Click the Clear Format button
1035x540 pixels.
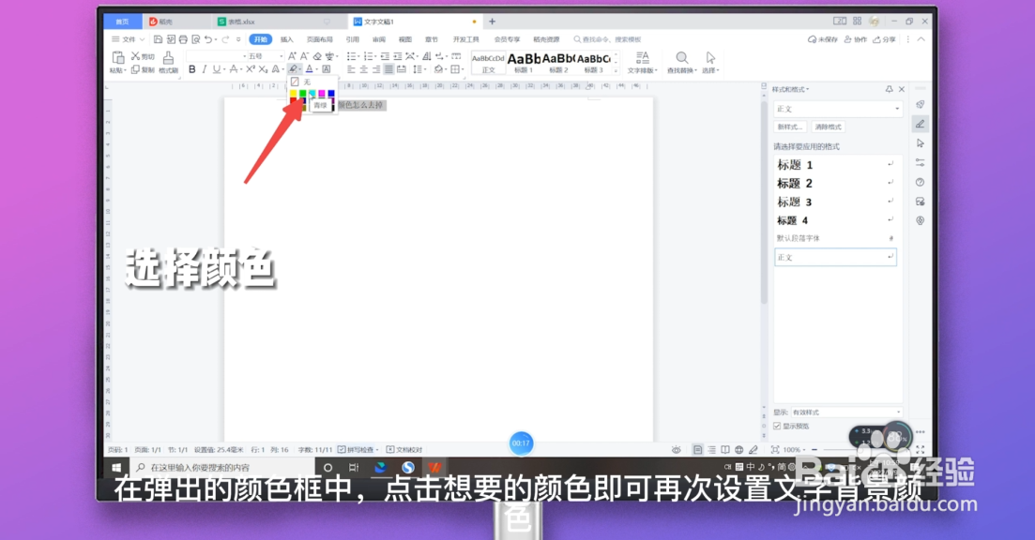click(828, 127)
